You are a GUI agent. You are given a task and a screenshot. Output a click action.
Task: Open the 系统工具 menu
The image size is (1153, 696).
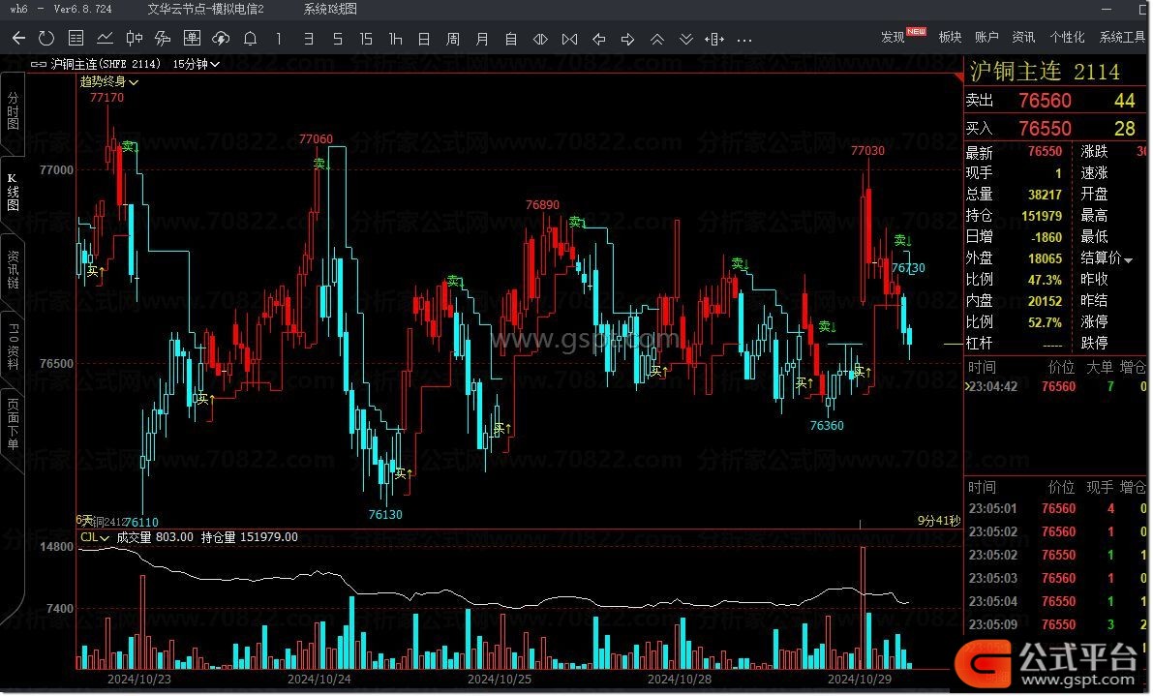point(1122,37)
